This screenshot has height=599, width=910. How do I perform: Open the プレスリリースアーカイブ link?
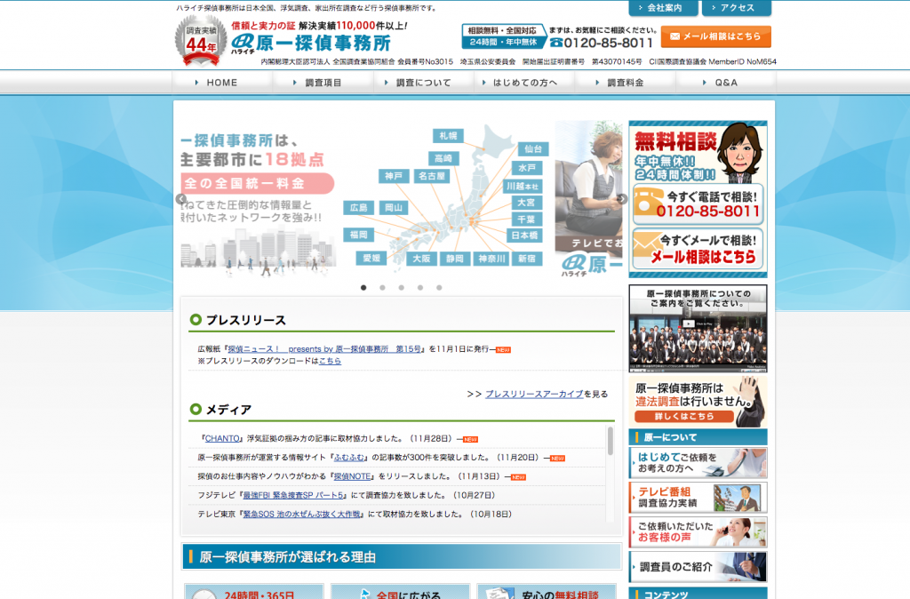(534, 394)
